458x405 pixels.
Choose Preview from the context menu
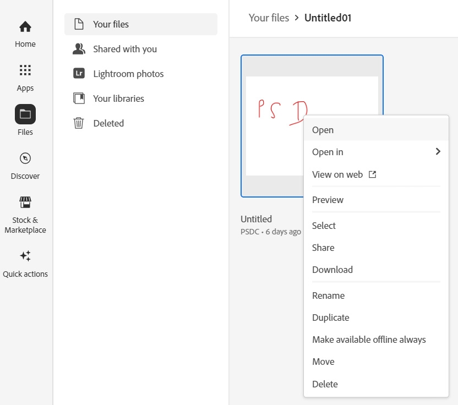click(328, 200)
